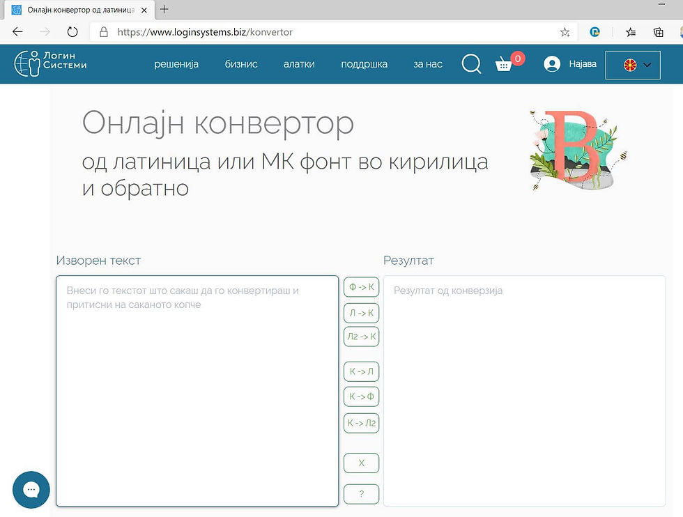
Task: Click the Логин Системи logo
Action: point(49,63)
